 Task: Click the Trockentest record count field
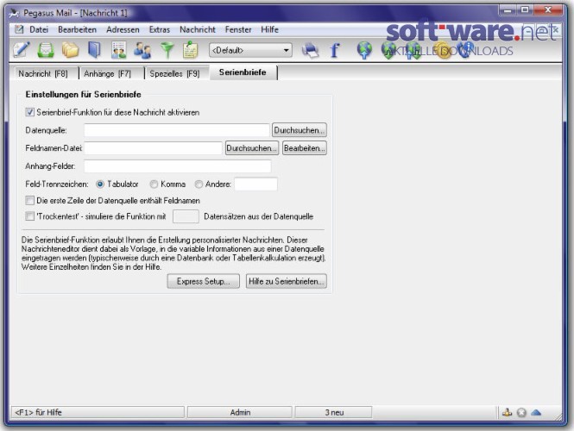coord(186,216)
